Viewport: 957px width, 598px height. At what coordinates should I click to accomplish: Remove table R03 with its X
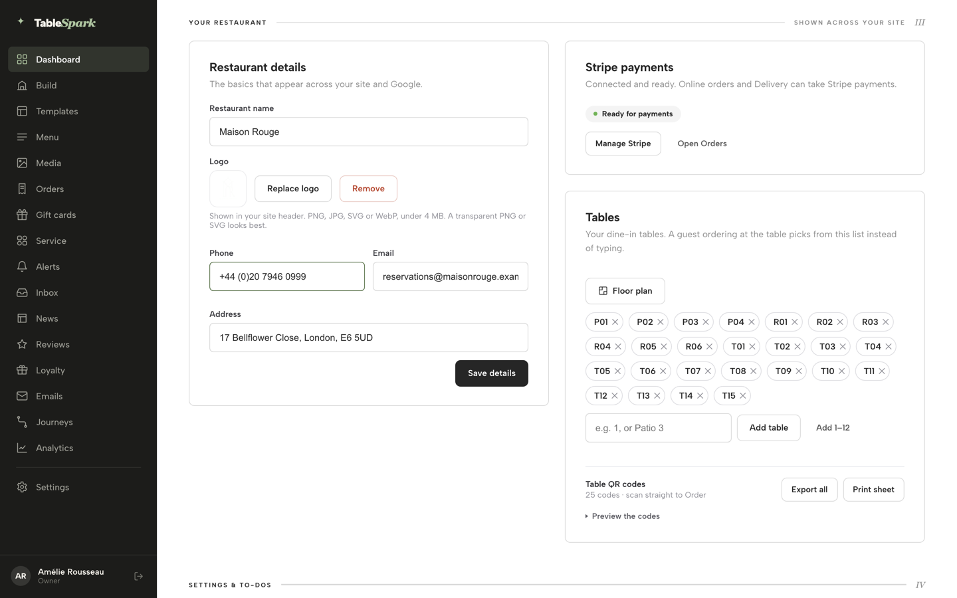[885, 322]
